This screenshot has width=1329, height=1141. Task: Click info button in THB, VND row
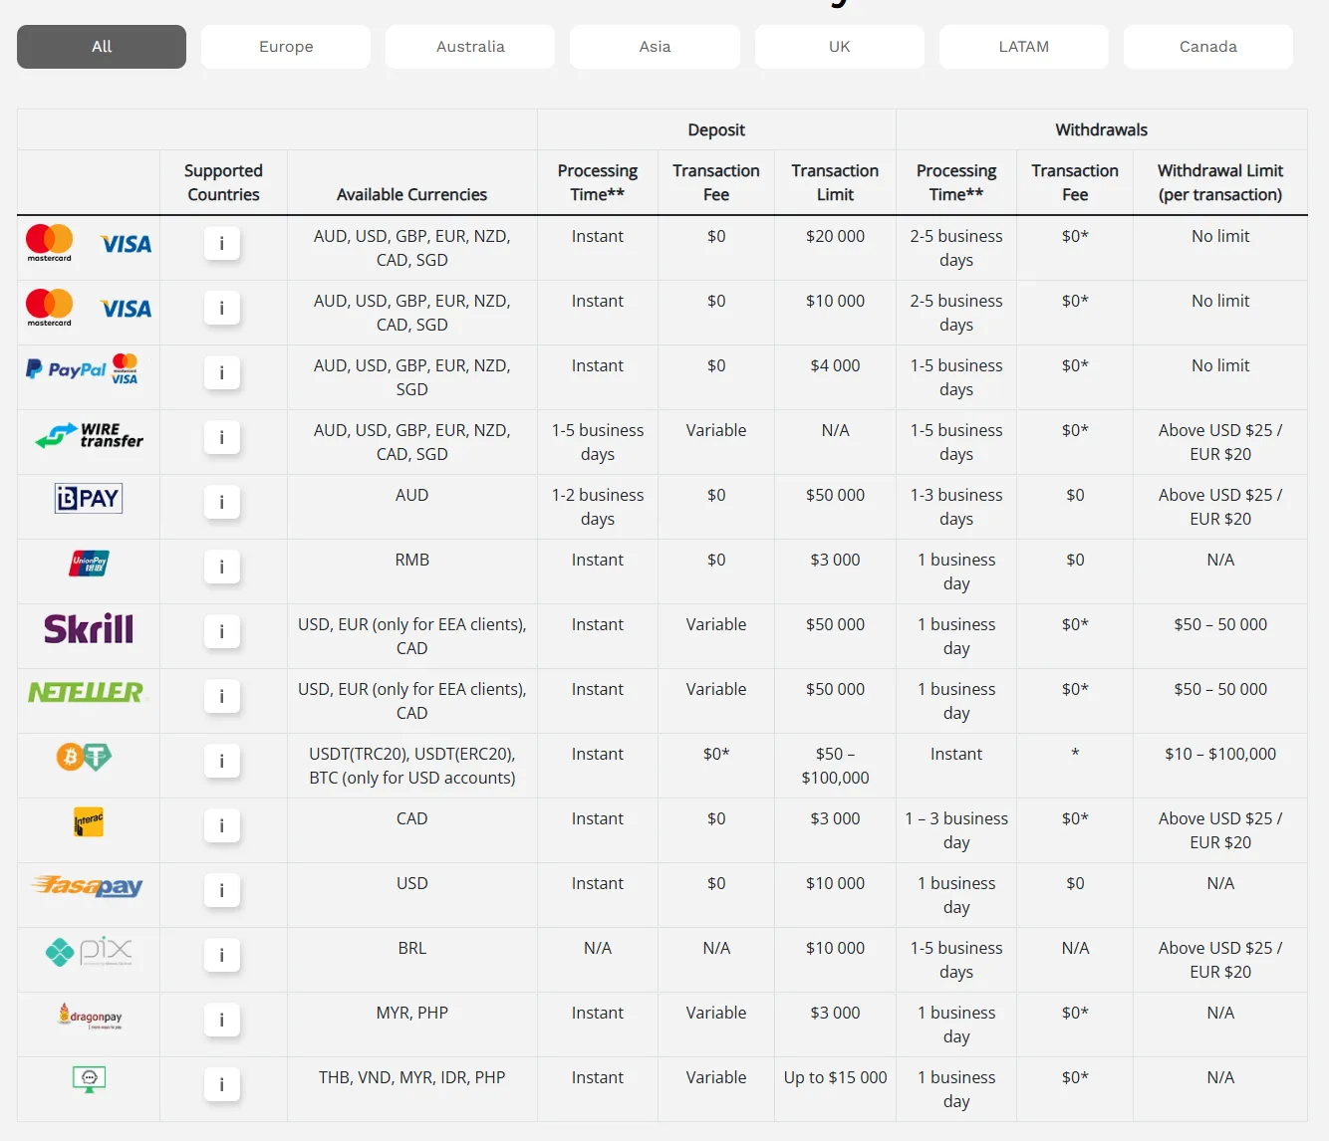222,1085
